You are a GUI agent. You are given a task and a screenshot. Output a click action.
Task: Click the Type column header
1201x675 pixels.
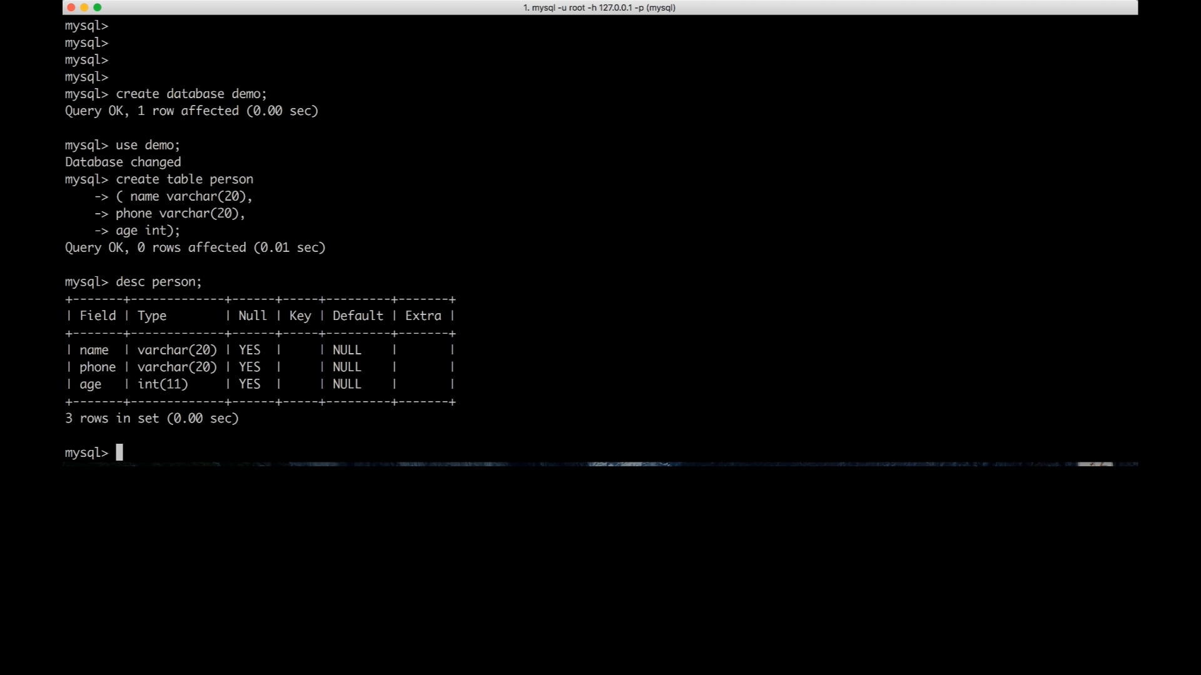click(x=152, y=316)
